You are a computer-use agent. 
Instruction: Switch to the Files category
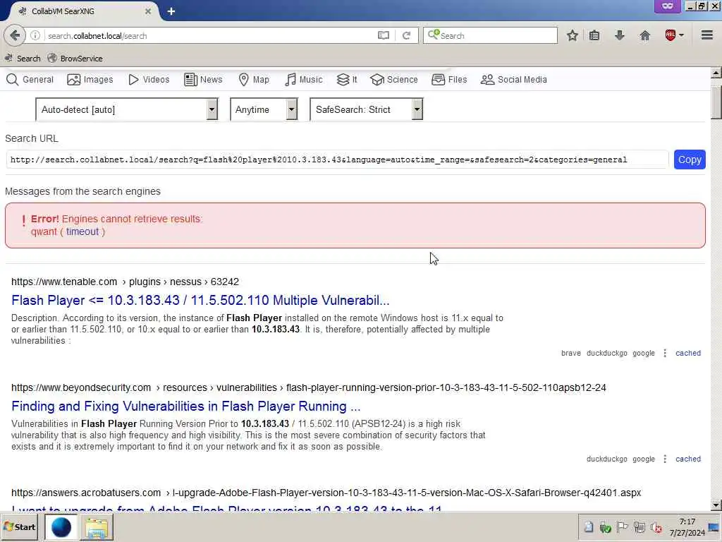(449, 80)
